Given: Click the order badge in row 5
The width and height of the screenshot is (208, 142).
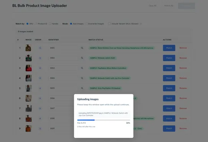Looking at the screenshot, I should (40, 88).
